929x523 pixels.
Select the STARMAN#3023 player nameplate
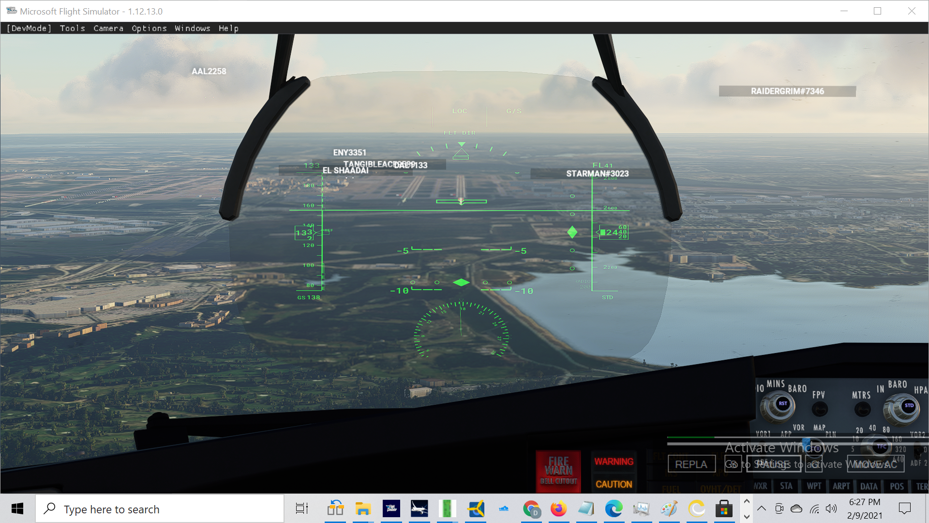(598, 173)
